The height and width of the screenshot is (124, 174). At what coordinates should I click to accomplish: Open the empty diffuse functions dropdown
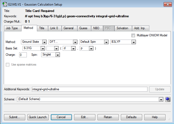[x=52, y=48]
